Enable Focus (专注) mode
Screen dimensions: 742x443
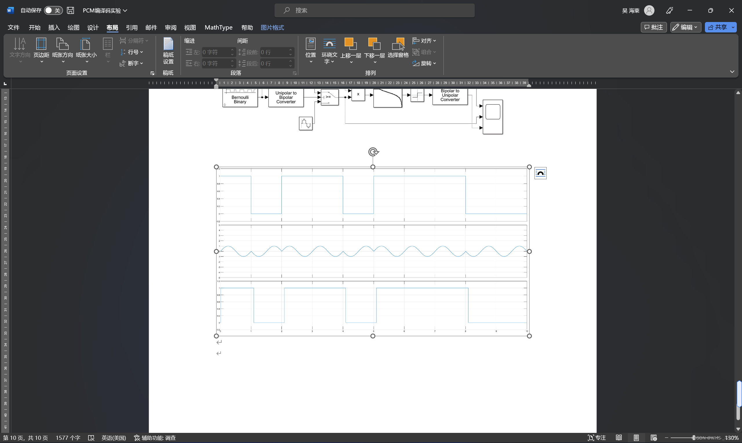[x=596, y=437]
